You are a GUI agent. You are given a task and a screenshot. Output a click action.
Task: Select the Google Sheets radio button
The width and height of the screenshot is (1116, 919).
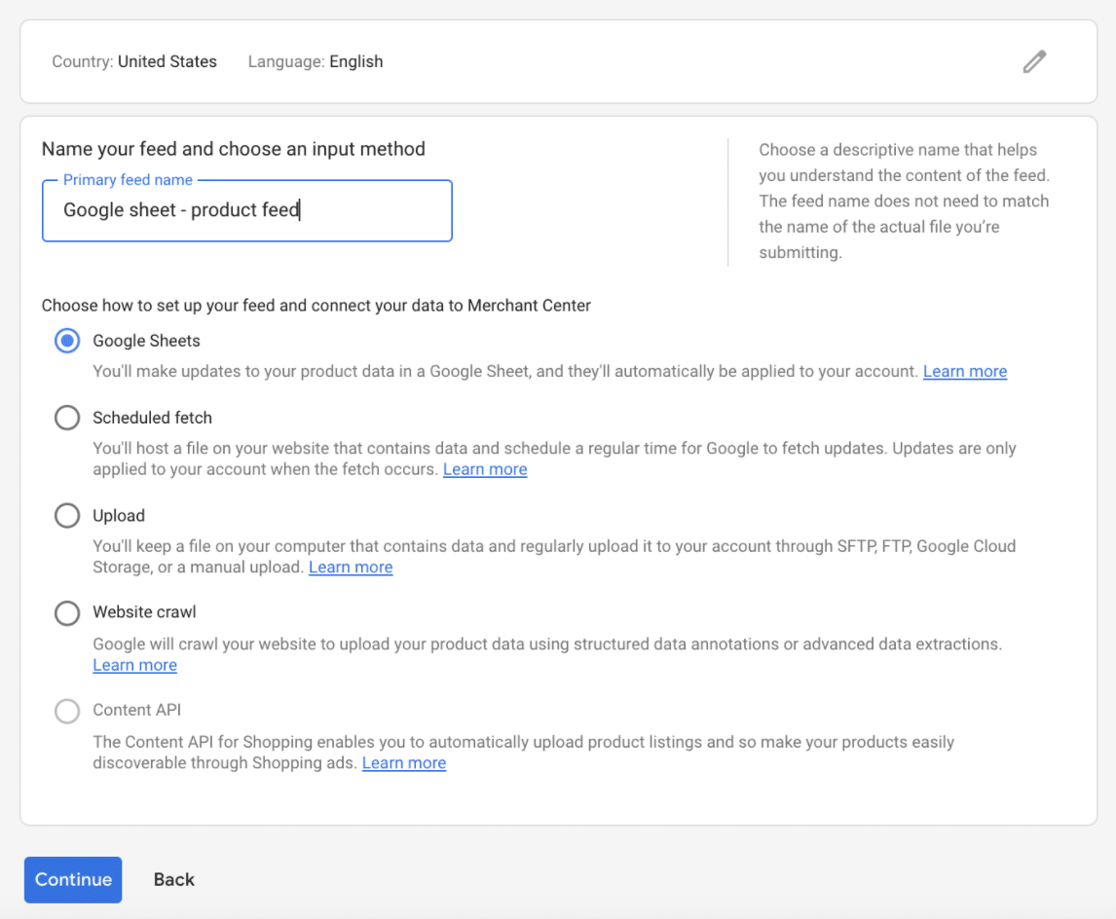coord(67,341)
